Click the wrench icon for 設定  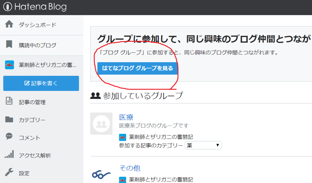point(9,172)
